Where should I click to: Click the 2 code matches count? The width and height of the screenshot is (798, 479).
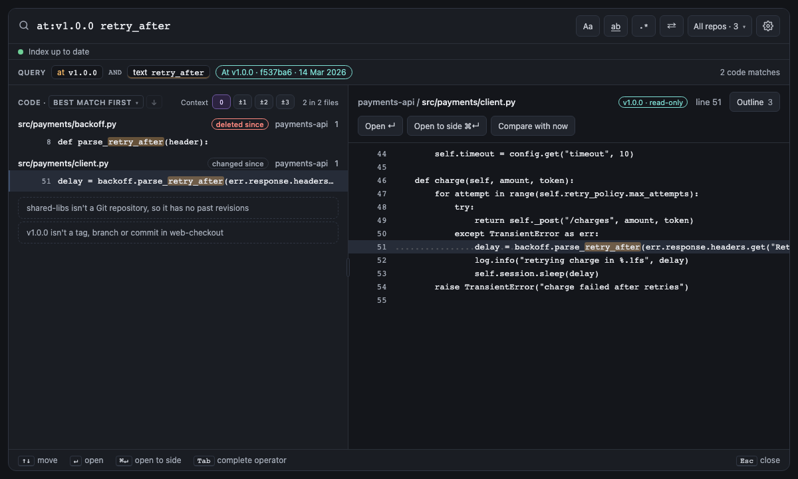[x=749, y=73]
